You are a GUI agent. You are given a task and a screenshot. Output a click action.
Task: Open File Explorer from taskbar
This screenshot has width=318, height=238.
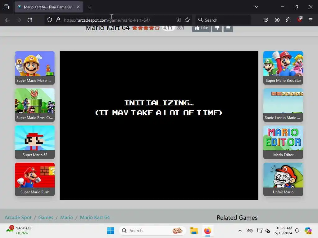(x=194, y=231)
